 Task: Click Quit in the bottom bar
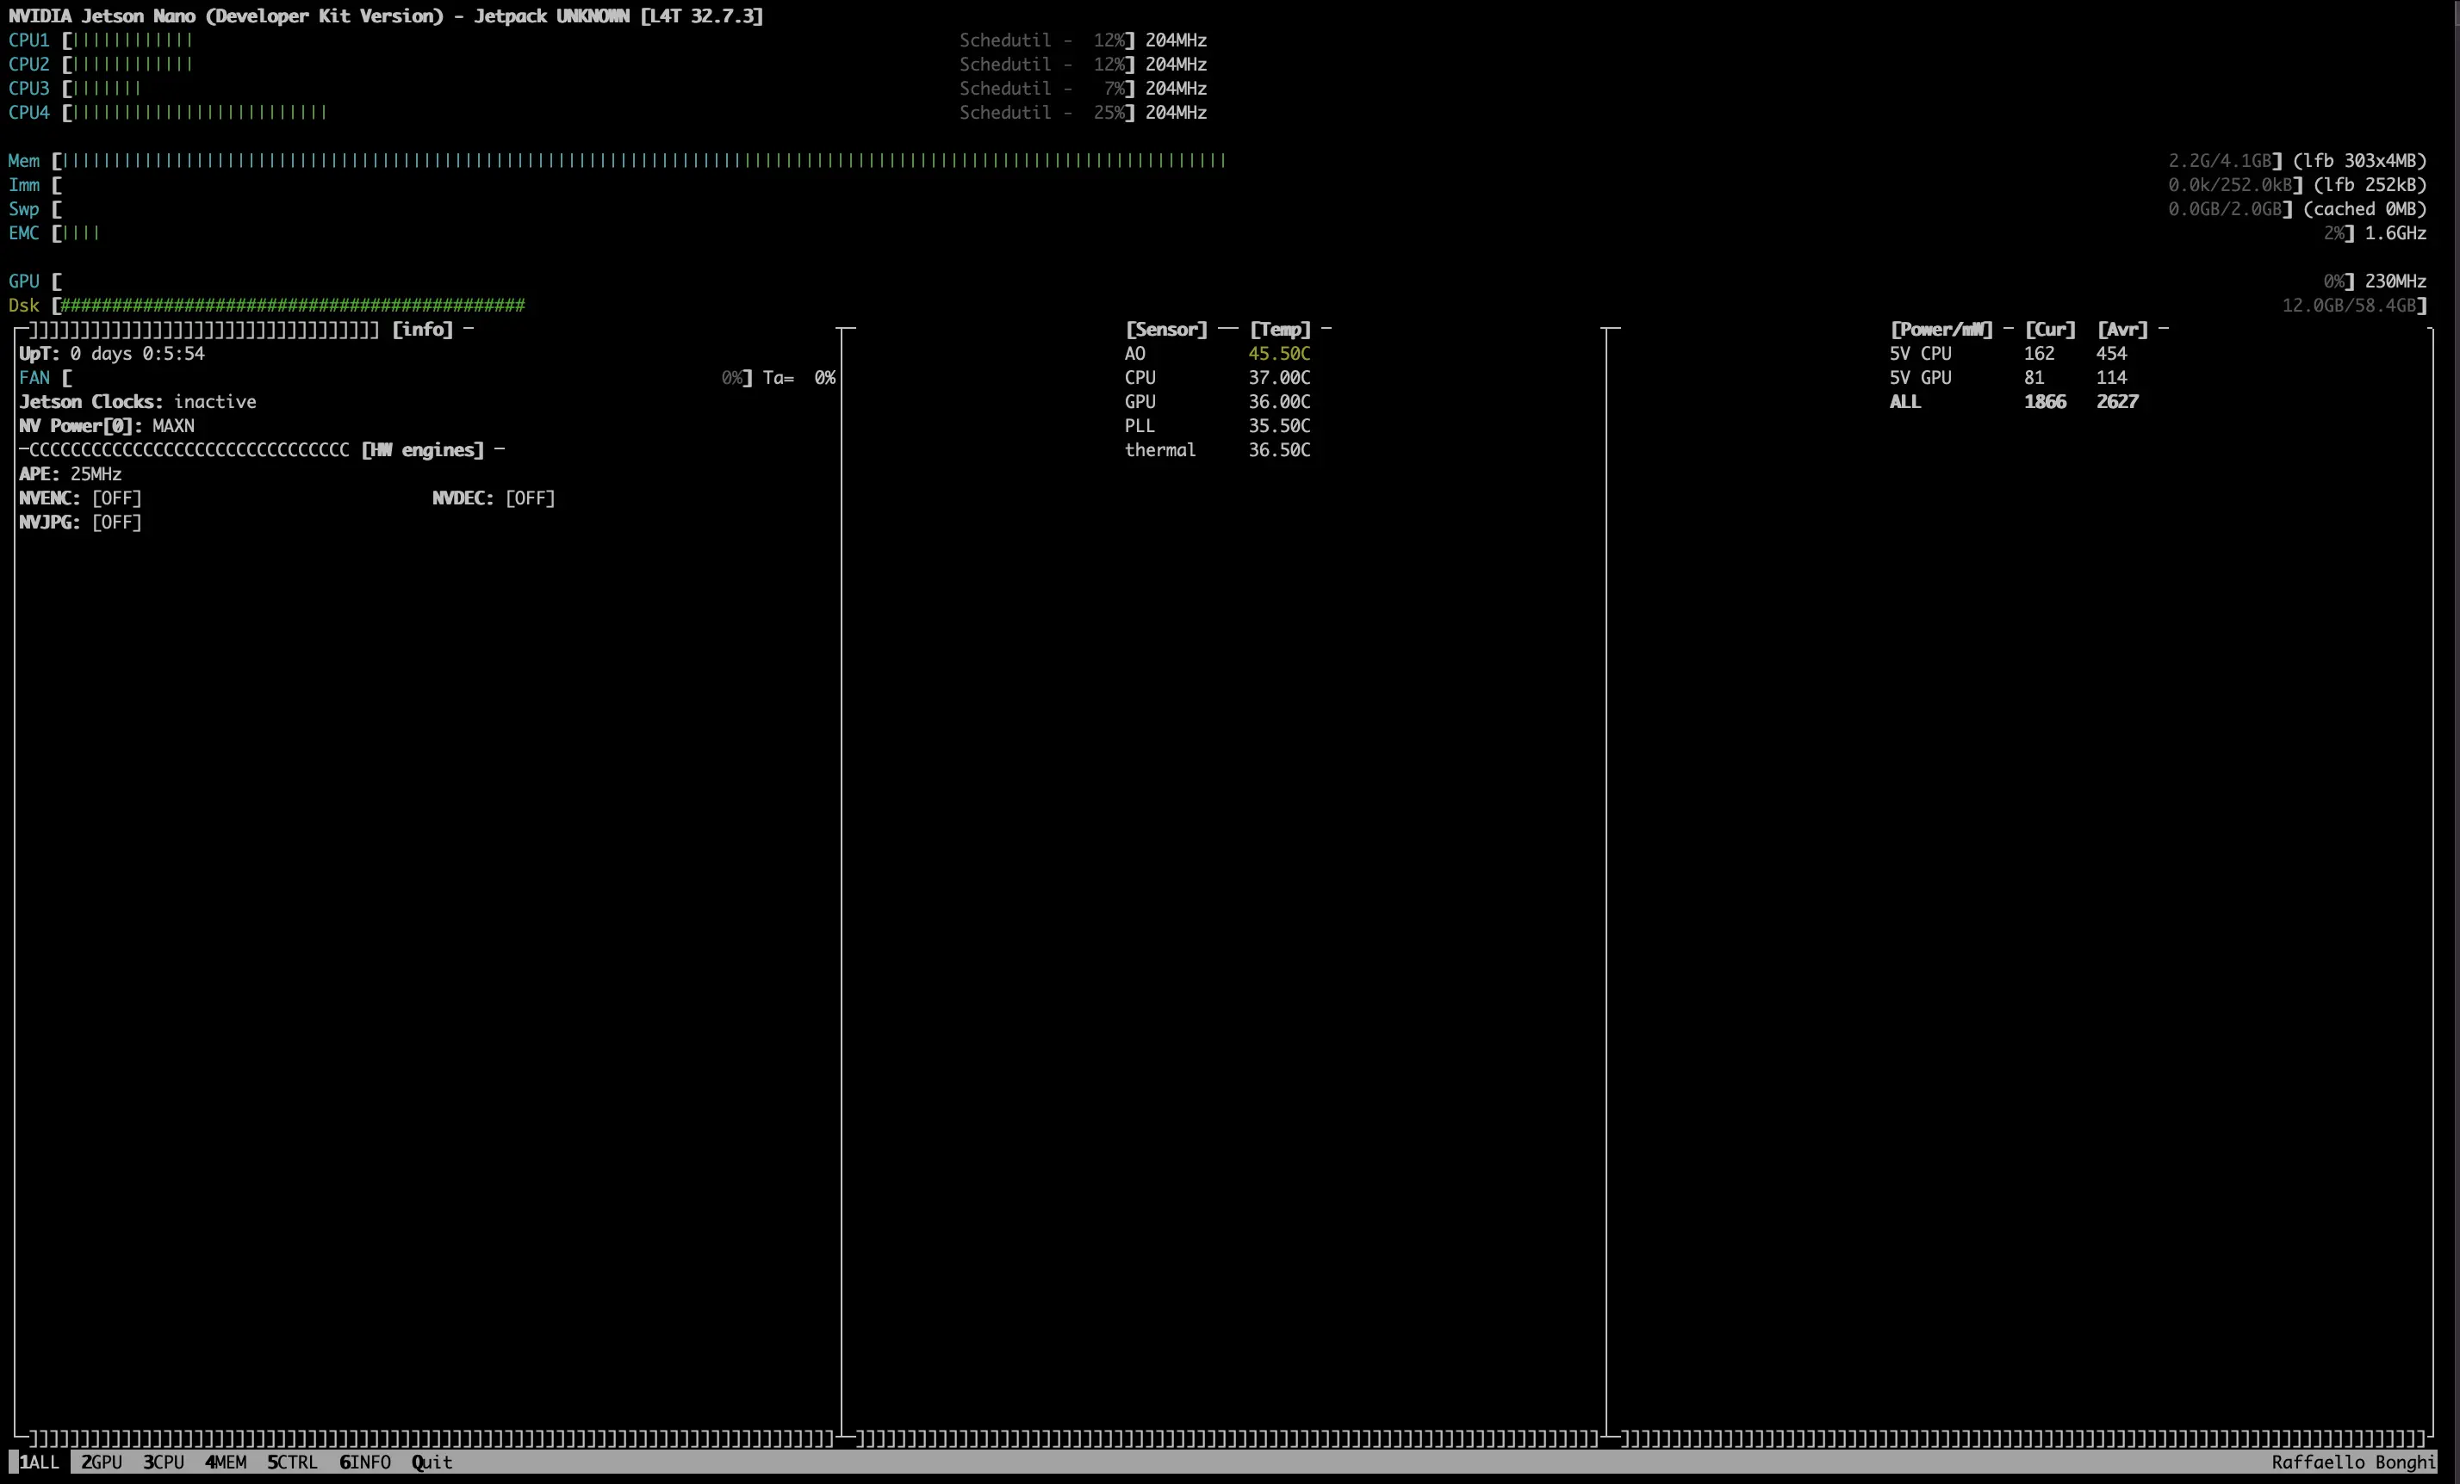(432, 1462)
